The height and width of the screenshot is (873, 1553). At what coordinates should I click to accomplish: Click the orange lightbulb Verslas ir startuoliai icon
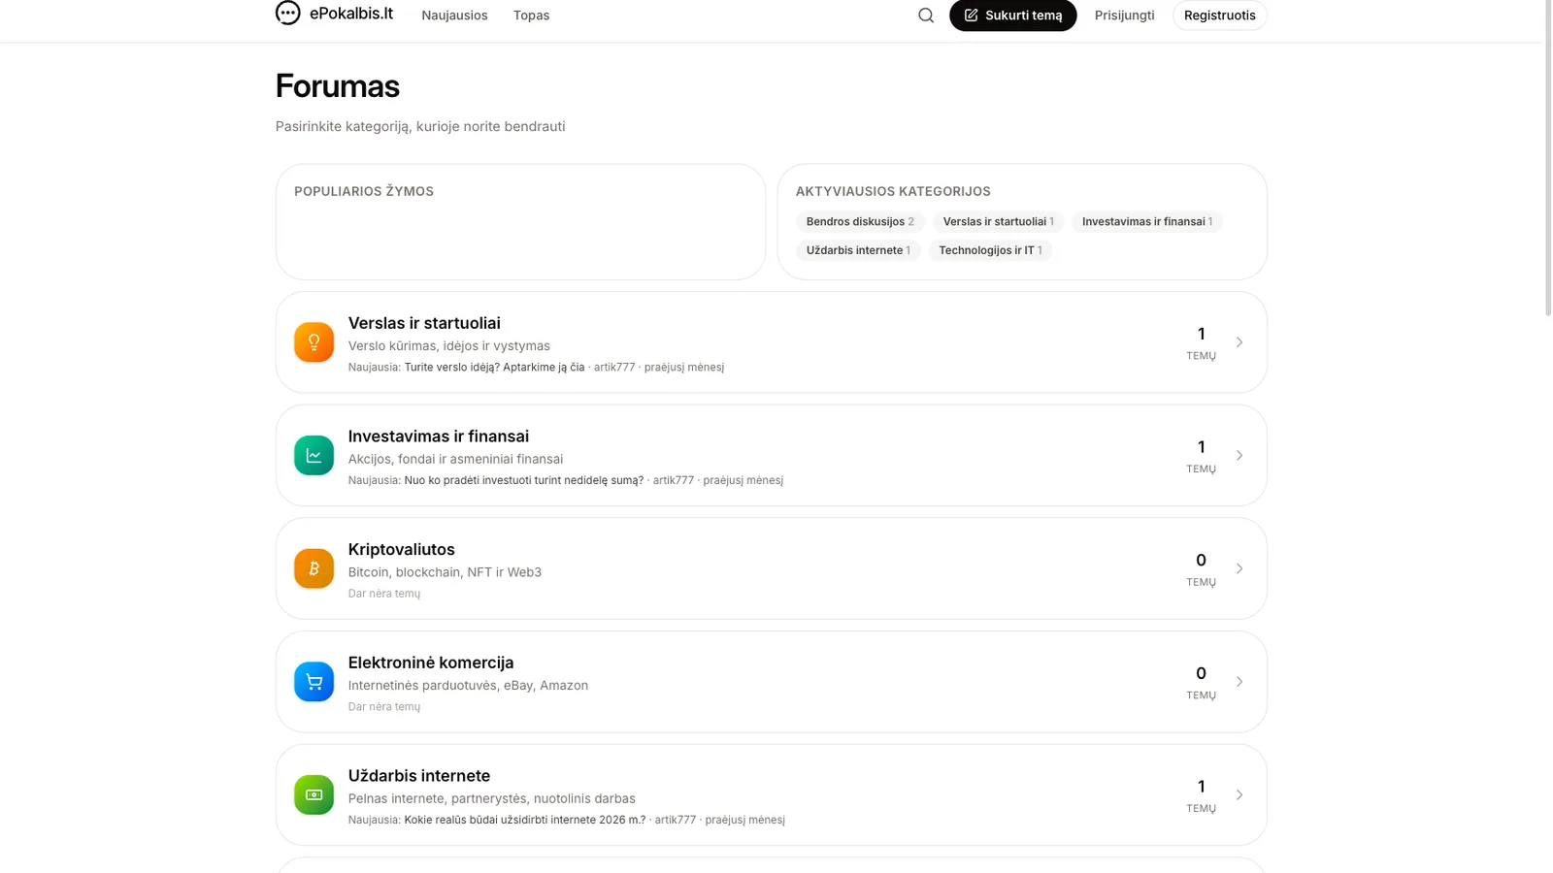314,342
